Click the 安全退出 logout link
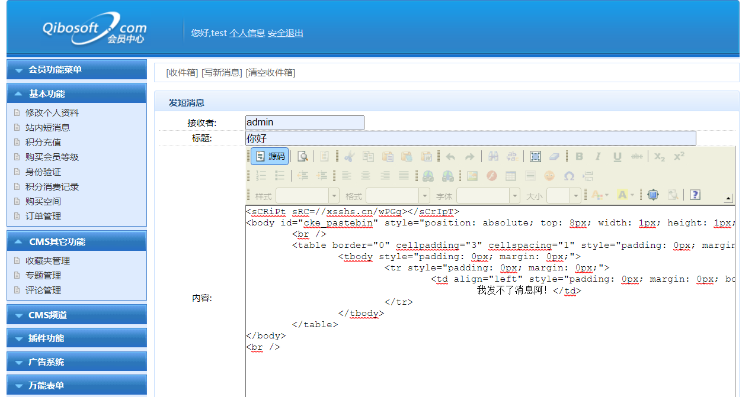The width and height of the screenshot is (755, 397). tap(286, 33)
